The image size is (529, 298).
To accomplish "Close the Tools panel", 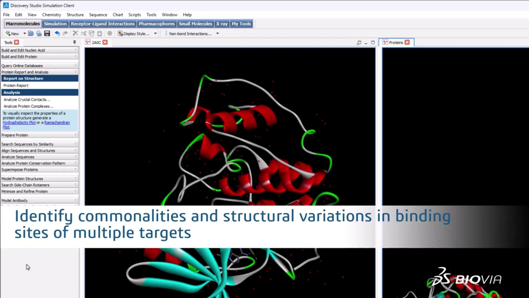I will pyautogui.click(x=17, y=42).
